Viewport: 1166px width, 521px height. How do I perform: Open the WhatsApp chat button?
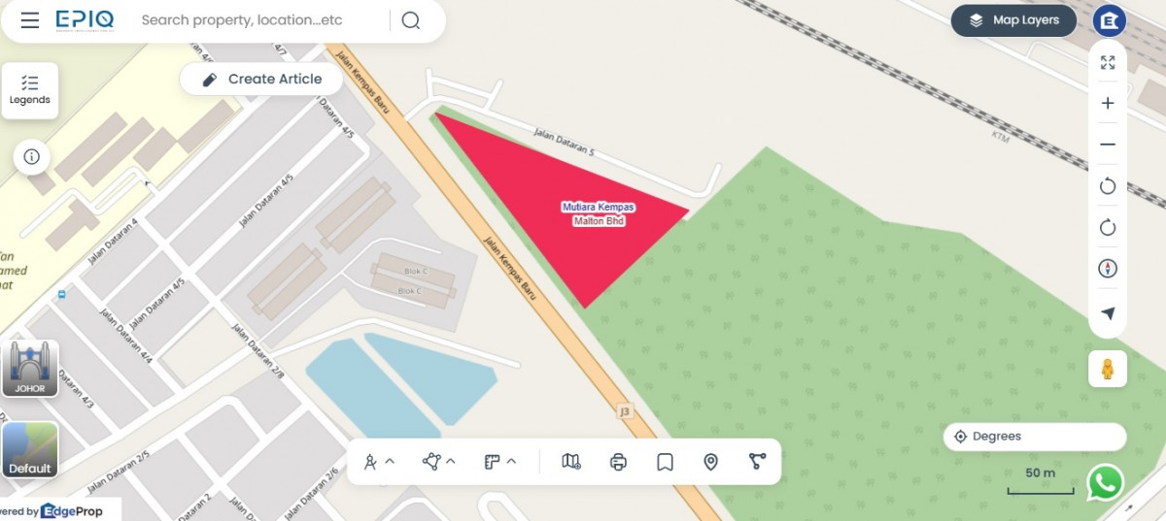(1105, 482)
